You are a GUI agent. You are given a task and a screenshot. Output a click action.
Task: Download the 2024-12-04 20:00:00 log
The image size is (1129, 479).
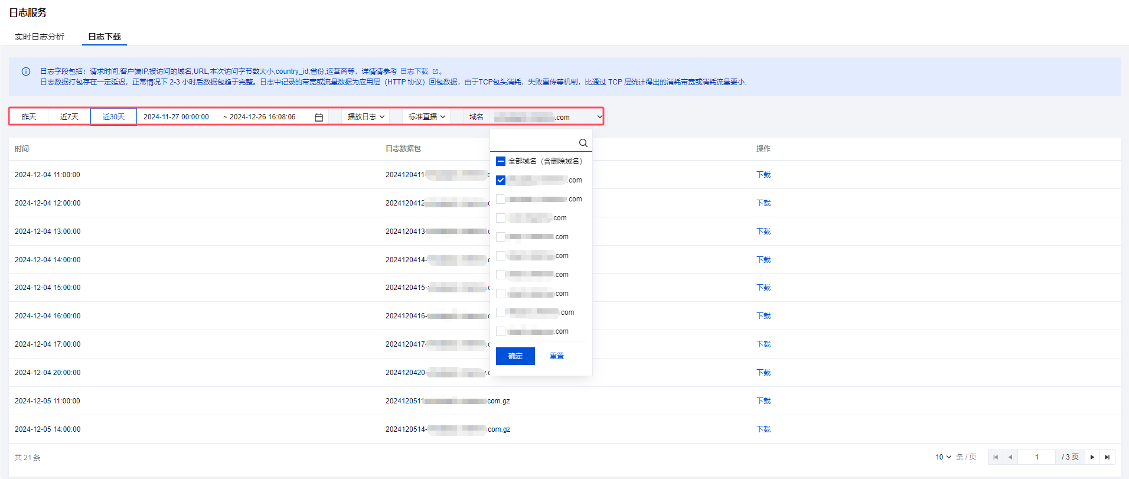[763, 373]
